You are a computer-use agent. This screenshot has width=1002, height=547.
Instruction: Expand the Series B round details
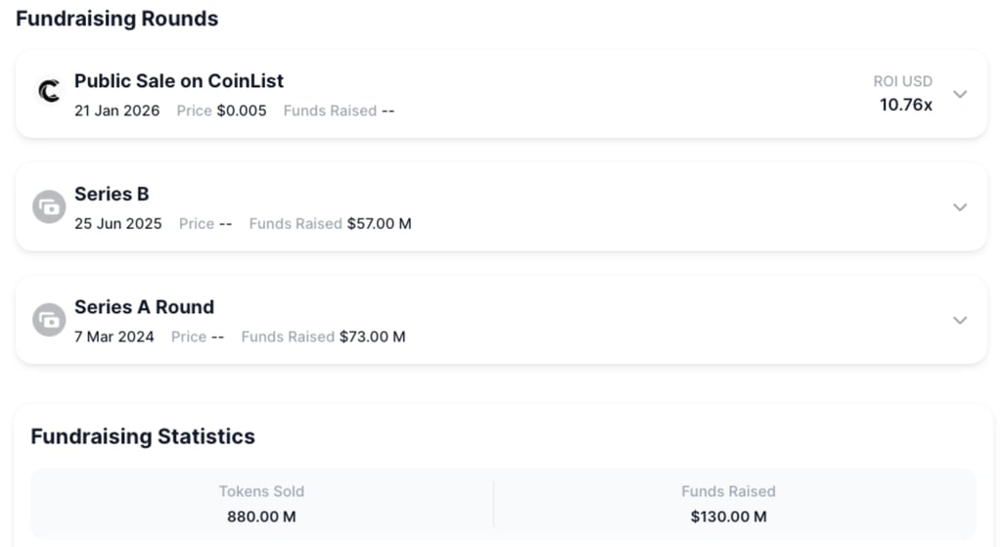[960, 207]
